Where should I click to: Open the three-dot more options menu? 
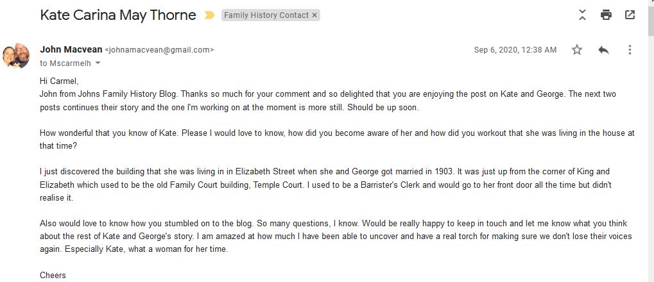tap(630, 50)
